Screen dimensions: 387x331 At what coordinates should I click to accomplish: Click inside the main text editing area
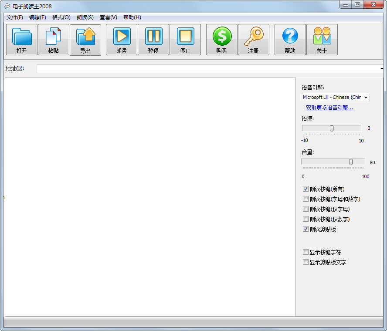click(150, 196)
